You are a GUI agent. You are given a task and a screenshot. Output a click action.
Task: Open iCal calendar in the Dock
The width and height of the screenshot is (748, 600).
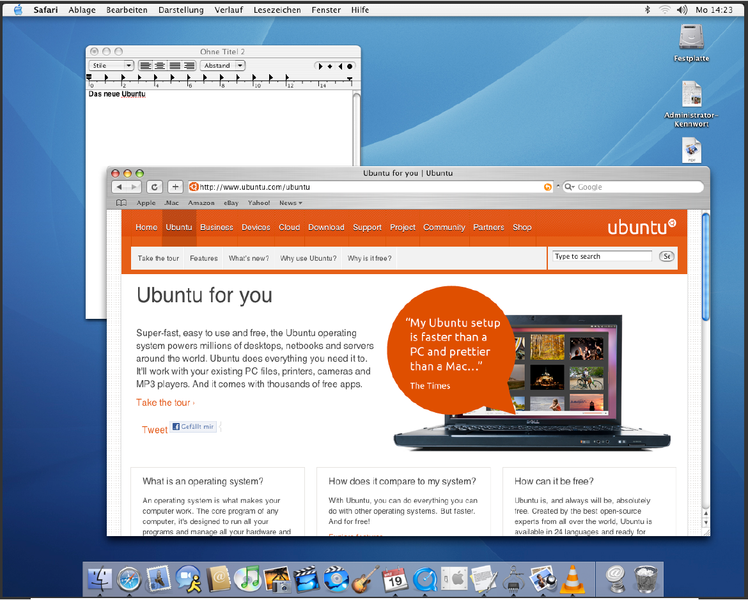(x=395, y=579)
